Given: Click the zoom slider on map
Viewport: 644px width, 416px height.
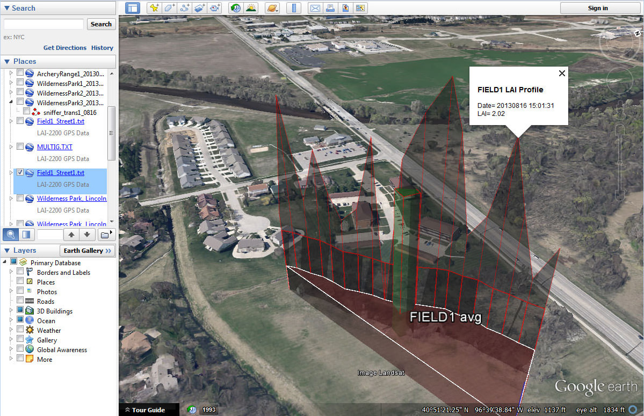Looking at the screenshot, I should pyautogui.click(x=619, y=161).
